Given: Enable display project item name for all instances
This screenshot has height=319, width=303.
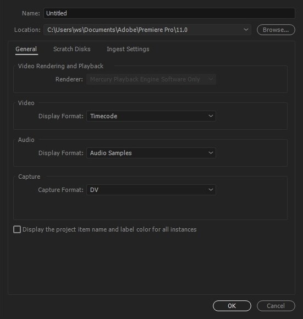Looking at the screenshot, I should point(17,229).
